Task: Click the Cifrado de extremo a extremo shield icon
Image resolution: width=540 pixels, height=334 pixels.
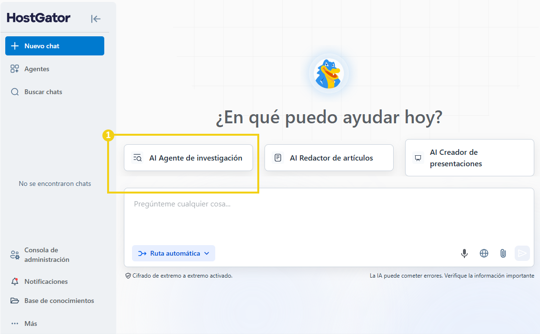Action: click(128, 276)
